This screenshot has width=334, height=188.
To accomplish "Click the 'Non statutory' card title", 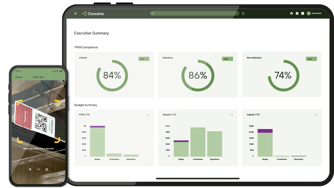I will click(254, 58).
